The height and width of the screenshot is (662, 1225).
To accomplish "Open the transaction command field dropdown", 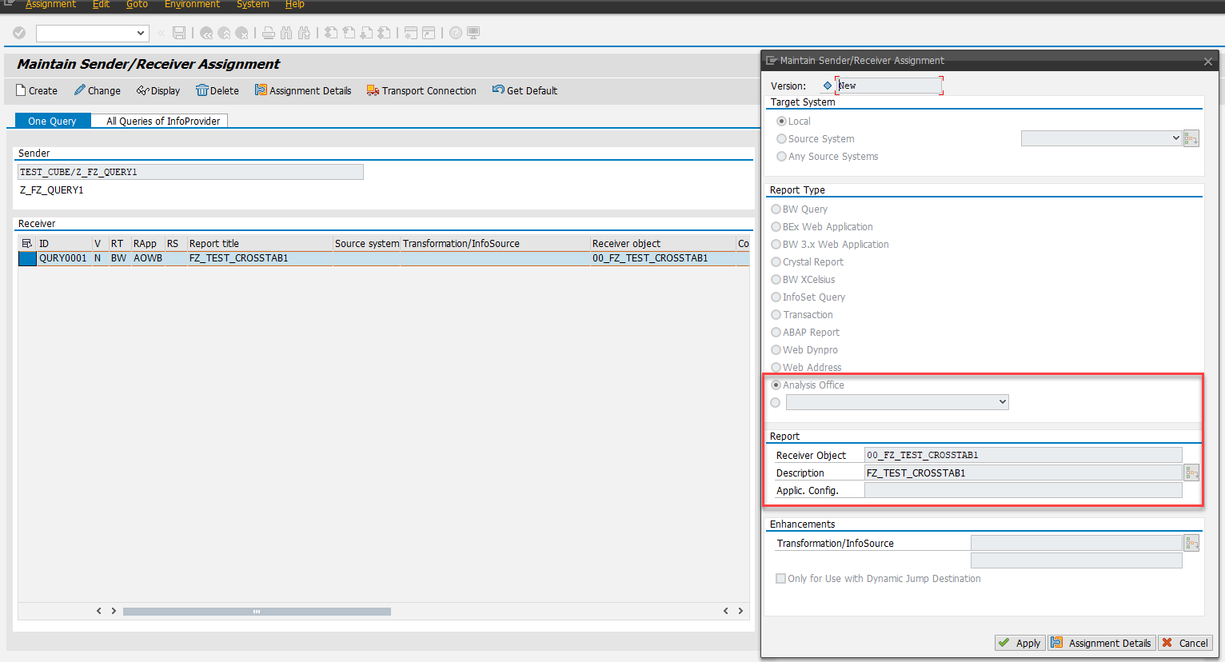I will click(141, 33).
